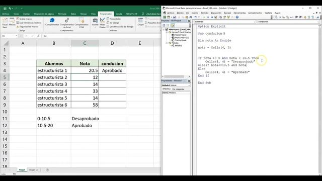Open the blue Complementos add-ins button

point(52,22)
